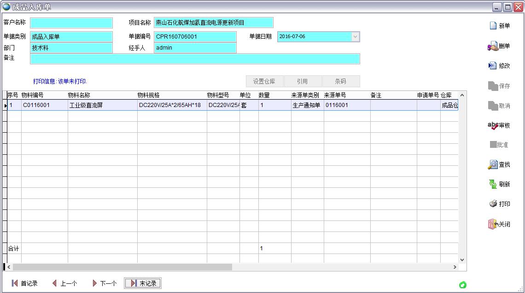Click the table's horizontal scrollbar right arrow
The width and height of the screenshot is (525, 293).
[455, 267]
